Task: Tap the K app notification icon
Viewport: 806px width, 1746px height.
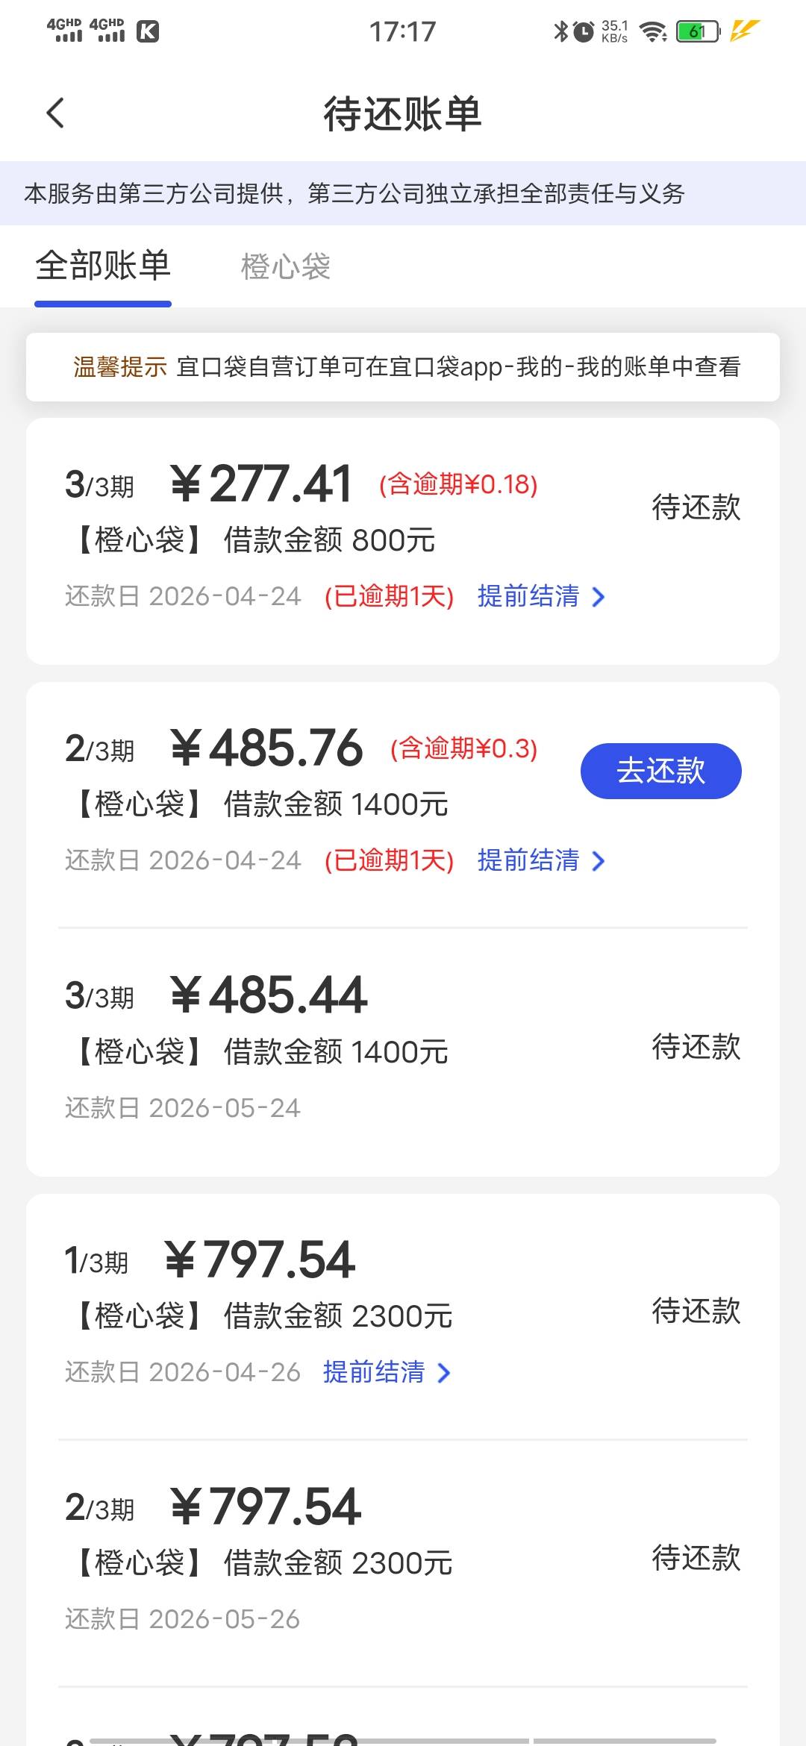Action: [148, 31]
